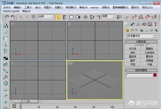Click the object name input field
Screen dimensions: 161x109
pos(139,75)
